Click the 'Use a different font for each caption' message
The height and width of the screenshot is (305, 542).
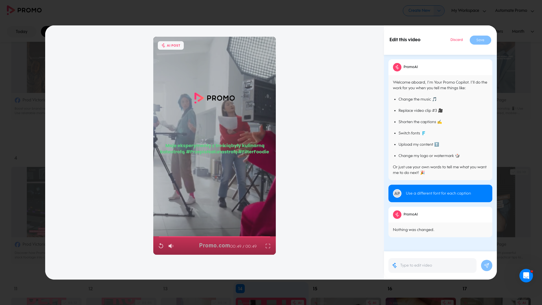click(x=440, y=193)
